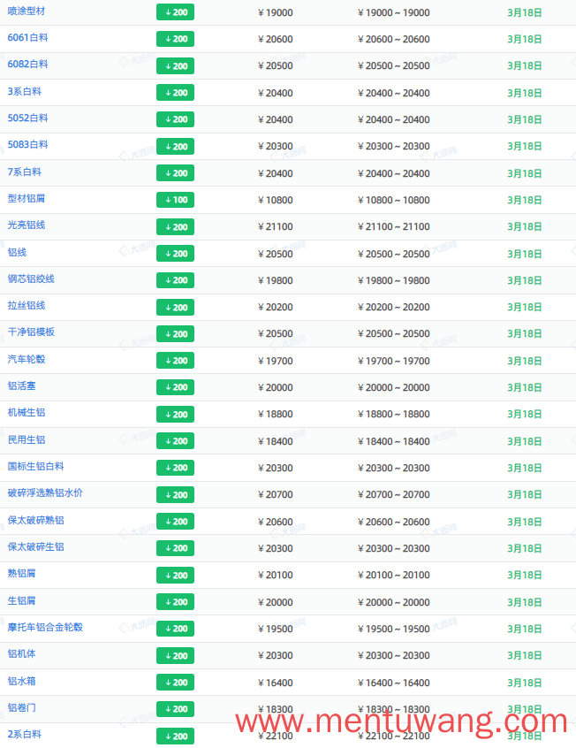The height and width of the screenshot is (748, 576).
Task: Select the 3月18日 date for 生铝屑
Action: [525, 602]
